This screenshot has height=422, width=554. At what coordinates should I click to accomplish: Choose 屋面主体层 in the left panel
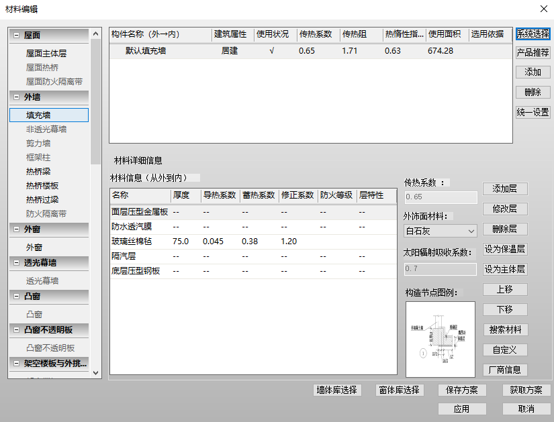[x=46, y=53]
